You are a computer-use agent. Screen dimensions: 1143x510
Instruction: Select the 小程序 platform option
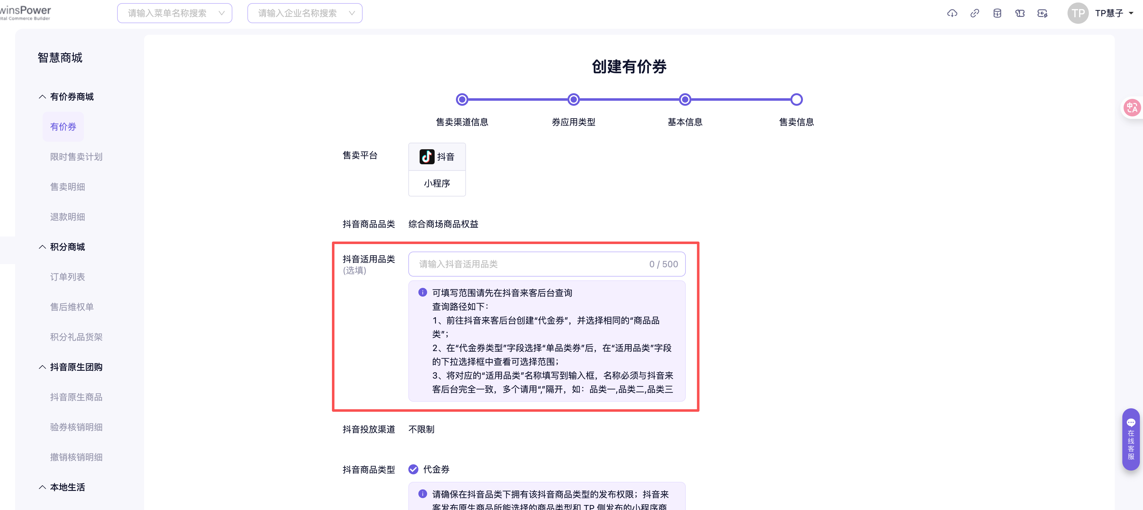tap(437, 183)
